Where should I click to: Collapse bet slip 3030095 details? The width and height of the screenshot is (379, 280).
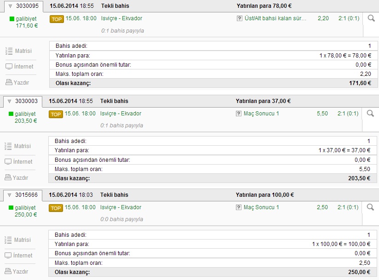[9, 6]
